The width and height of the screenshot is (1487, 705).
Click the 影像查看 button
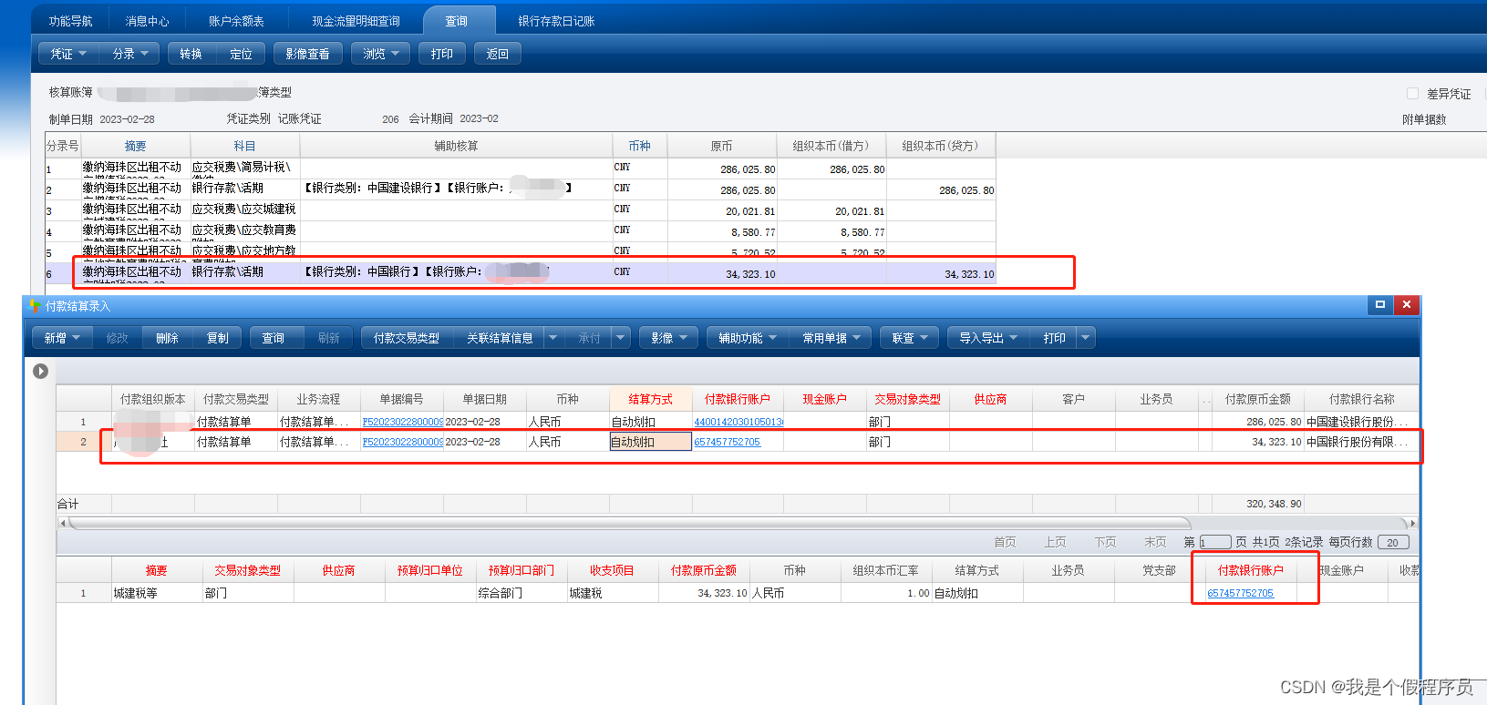point(307,54)
